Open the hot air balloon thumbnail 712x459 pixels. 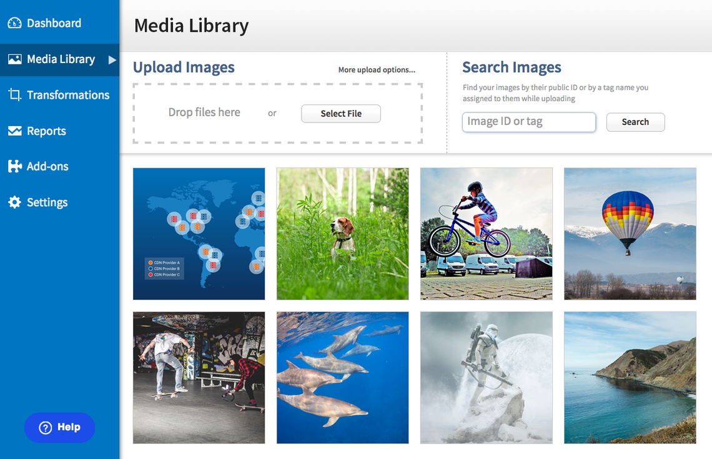click(x=630, y=234)
